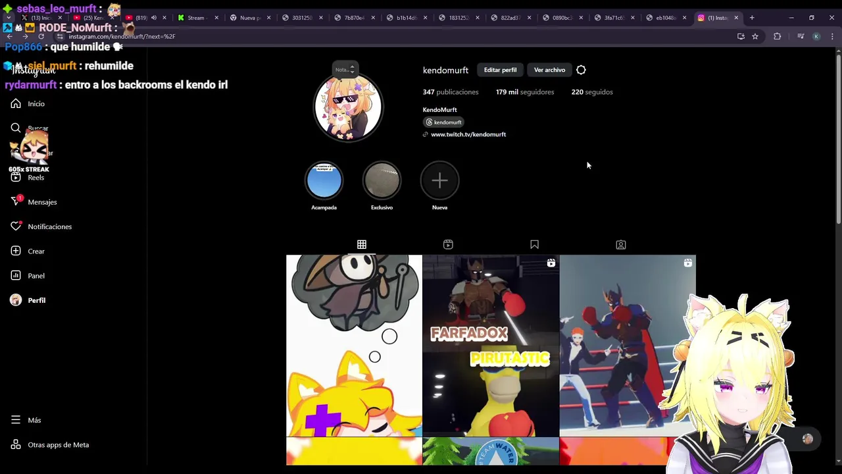The image size is (842, 474).
Task: Click the browser address bar URL
Action: click(x=122, y=36)
